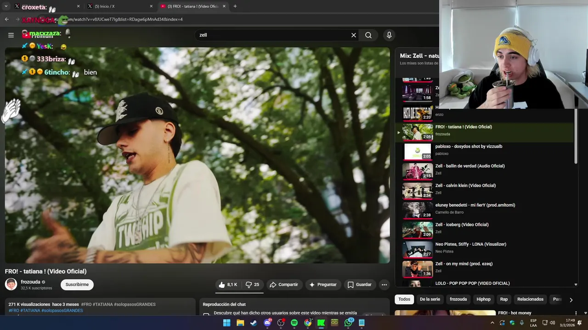This screenshot has height=330, width=588.
Task: Click the Preguntar button
Action: (x=323, y=285)
